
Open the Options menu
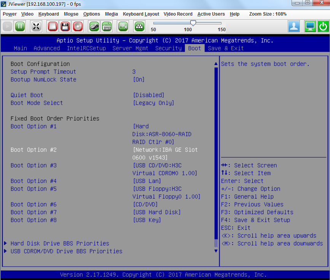pyautogui.click(x=92, y=14)
